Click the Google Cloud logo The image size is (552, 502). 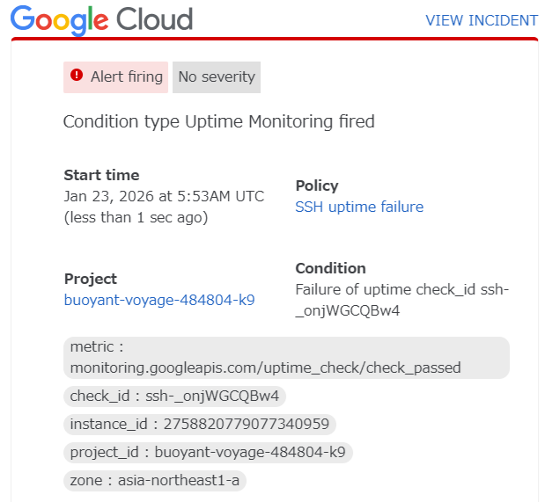pos(101,20)
